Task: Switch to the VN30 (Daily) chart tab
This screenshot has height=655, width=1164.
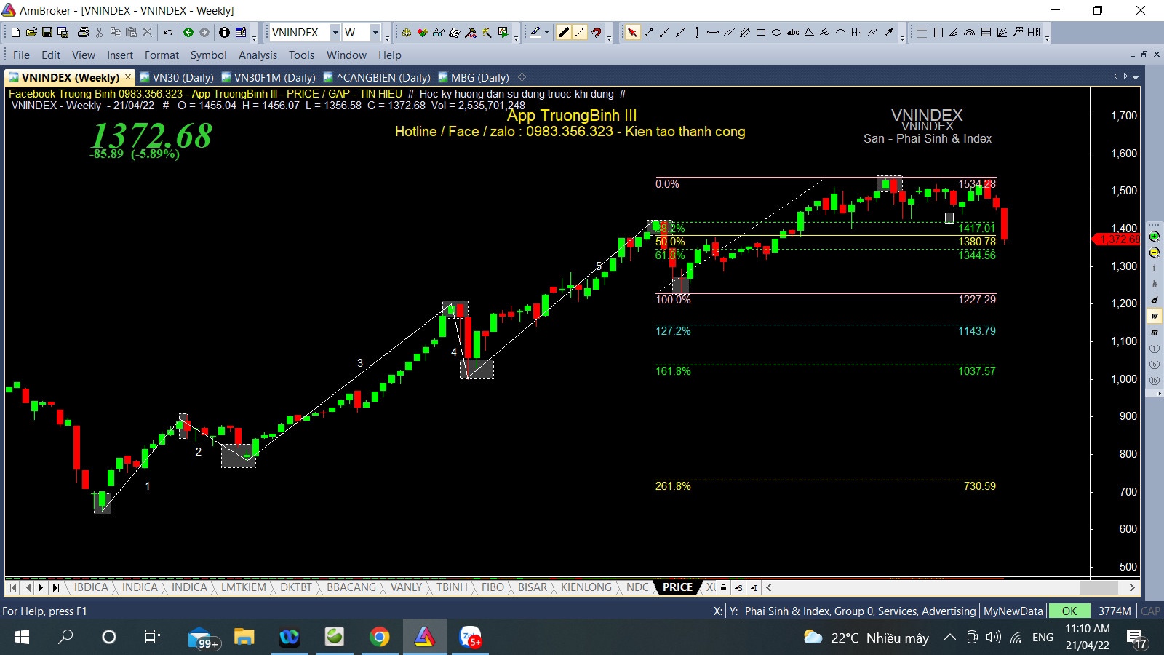Action: (177, 77)
